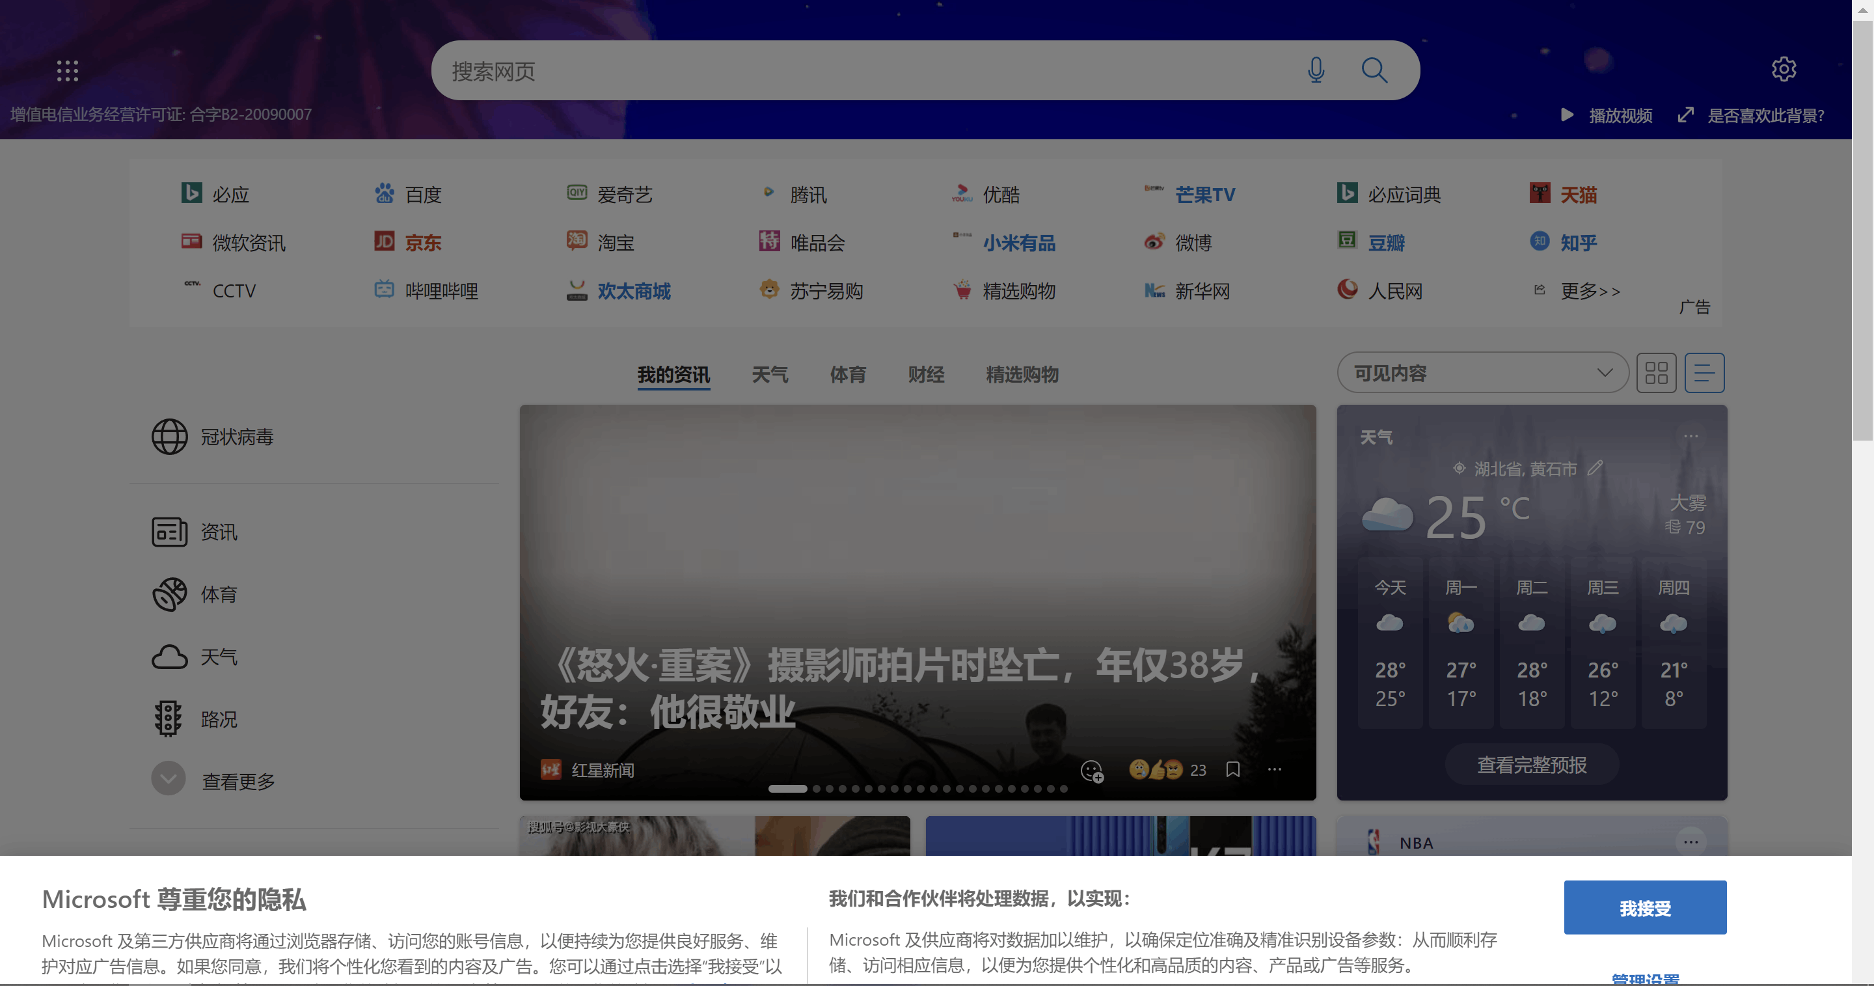Viewport: 1874px width, 986px height.
Task: Expand 更多>> quick links
Action: pyautogui.click(x=1590, y=291)
